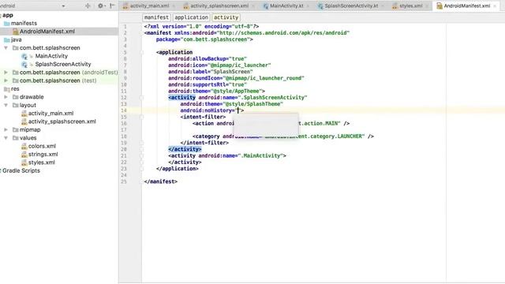Select the layout folder
The image size is (505, 284).
(28, 105)
